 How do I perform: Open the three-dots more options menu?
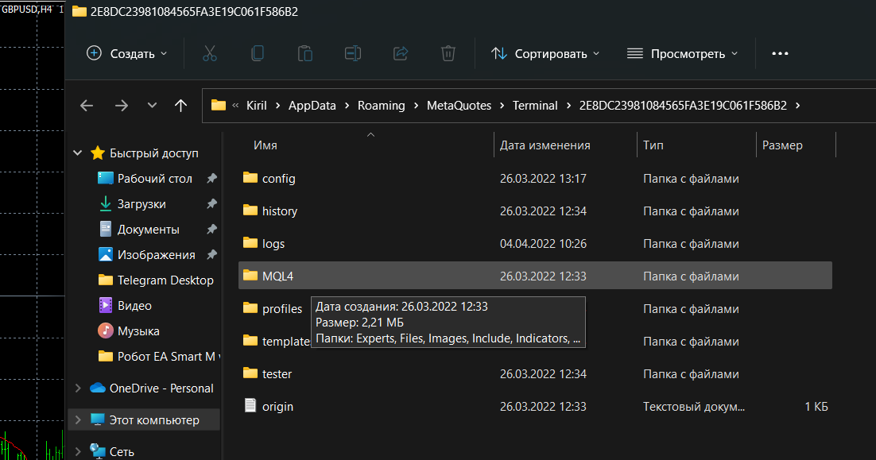(x=780, y=53)
